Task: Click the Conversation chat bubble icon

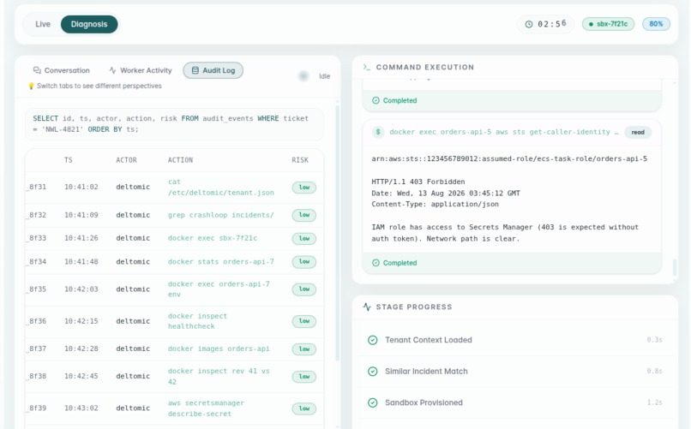Action: (x=37, y=70)
